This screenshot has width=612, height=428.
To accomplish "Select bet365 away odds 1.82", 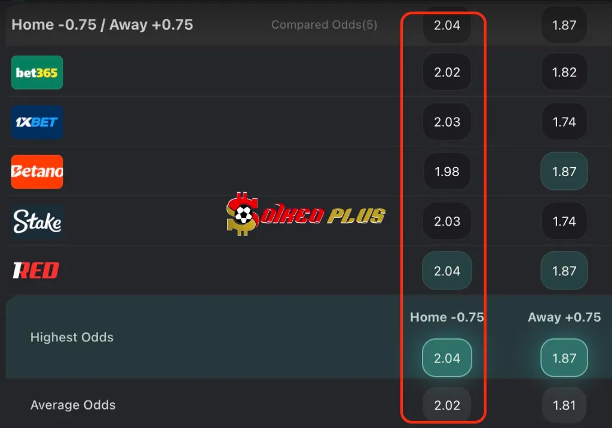I will (564, 72).
